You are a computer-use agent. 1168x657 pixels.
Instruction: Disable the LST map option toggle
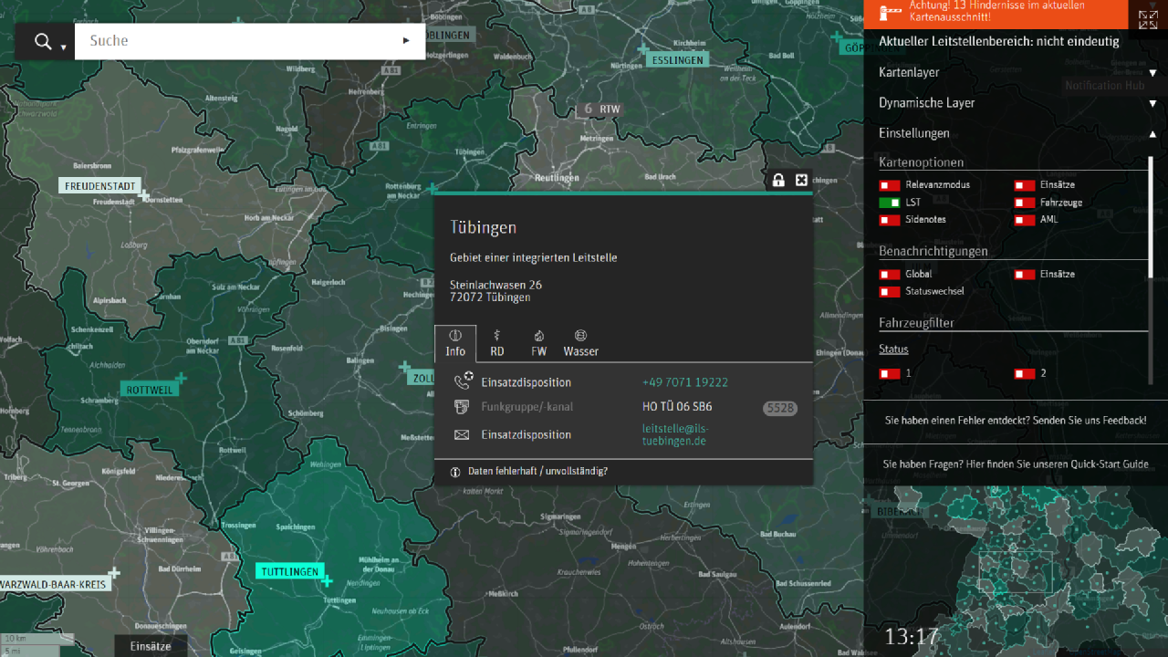point(890,203)
